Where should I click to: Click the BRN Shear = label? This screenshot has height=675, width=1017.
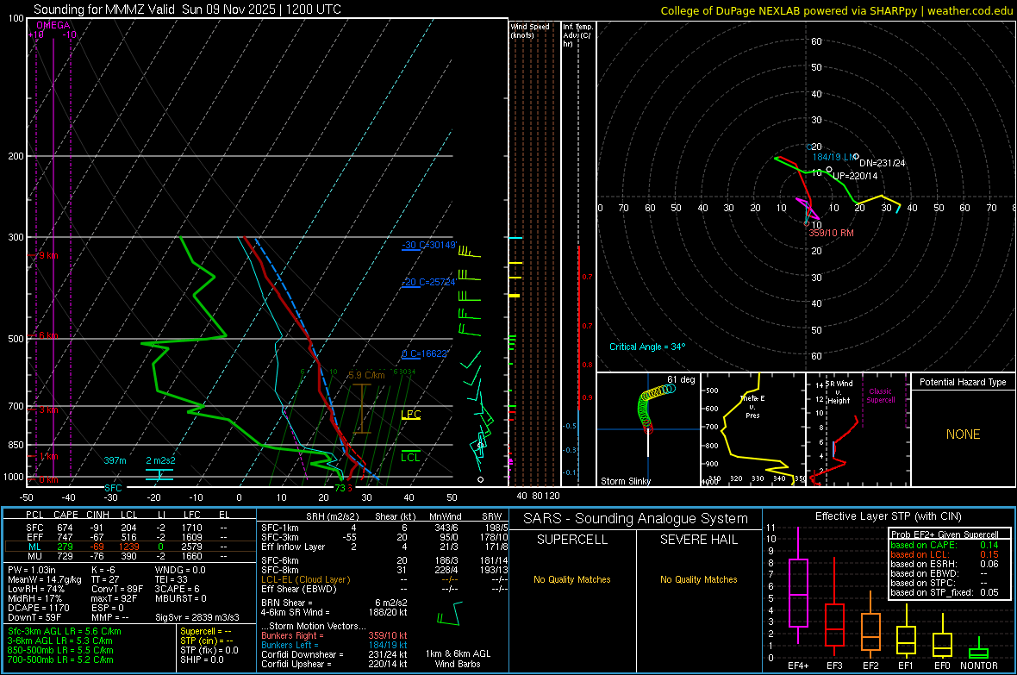pos(286,603)
